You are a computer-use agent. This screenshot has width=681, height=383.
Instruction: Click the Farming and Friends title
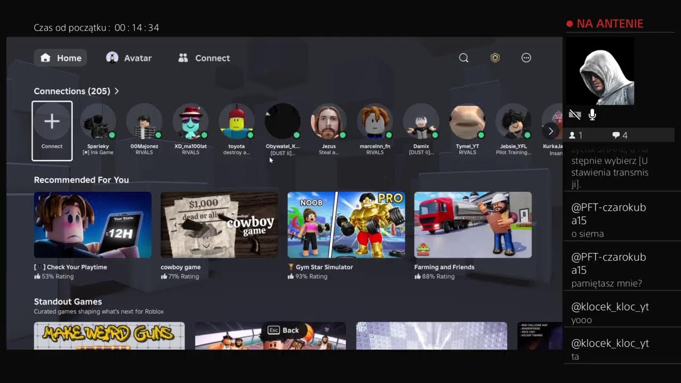coord(444,267)
